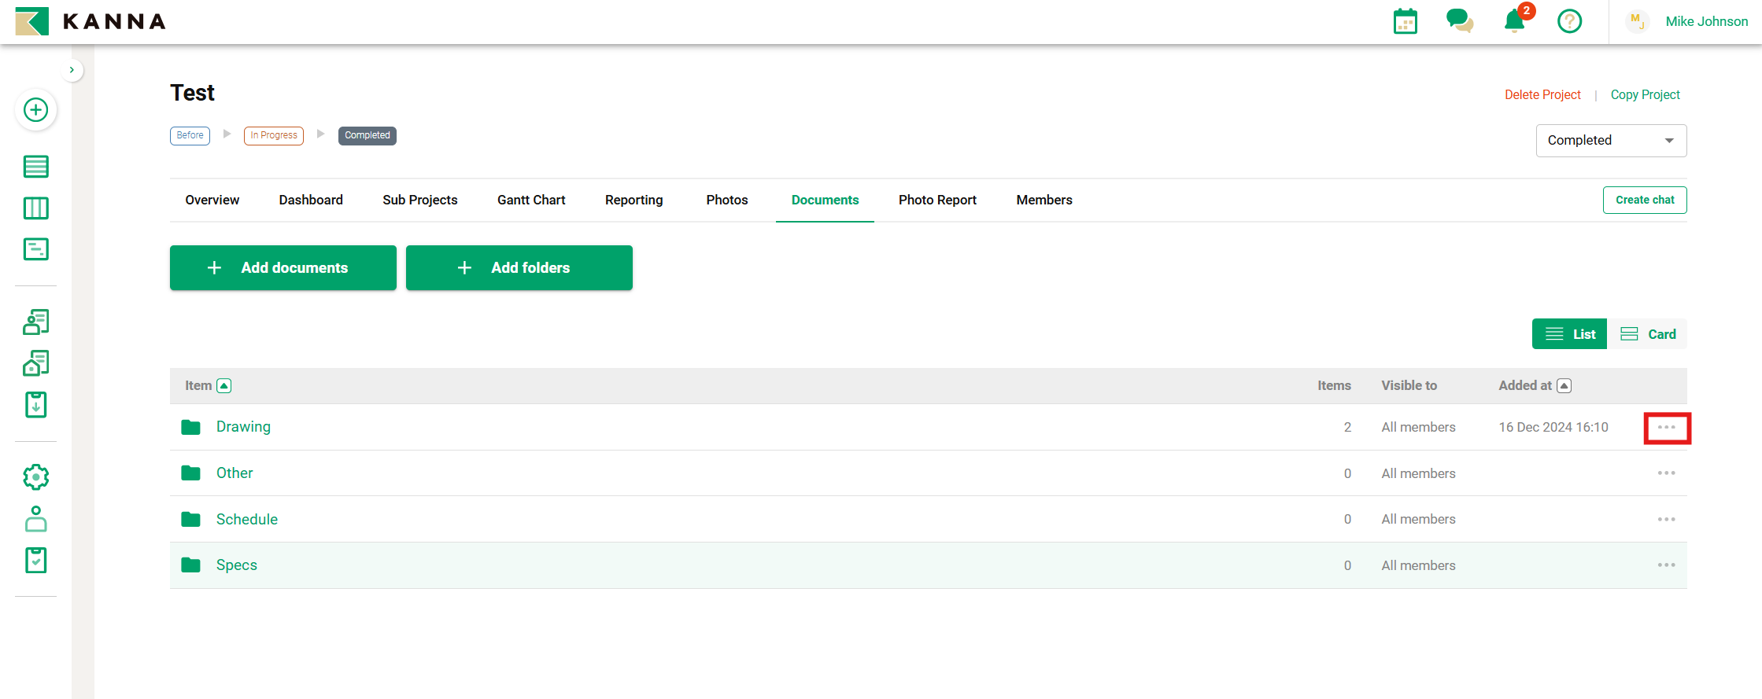Viewport: 1762px width, 699px height.
Task: Open the Schedule folder
Action: click(x=246, y=520)
